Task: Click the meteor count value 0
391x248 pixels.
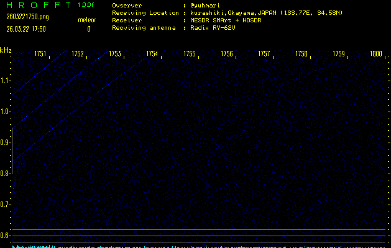Action: point(88,29)
